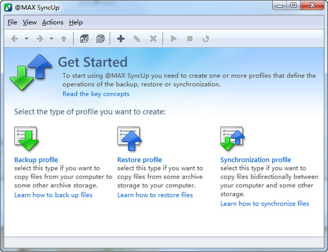Click the stacked documents toolbar icon
This screenshot has height=252, width=328.
point(101,39)
